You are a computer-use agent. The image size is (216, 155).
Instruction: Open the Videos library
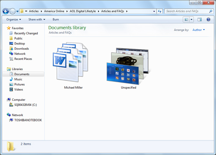pyautogui.click(x=19, y=90)
